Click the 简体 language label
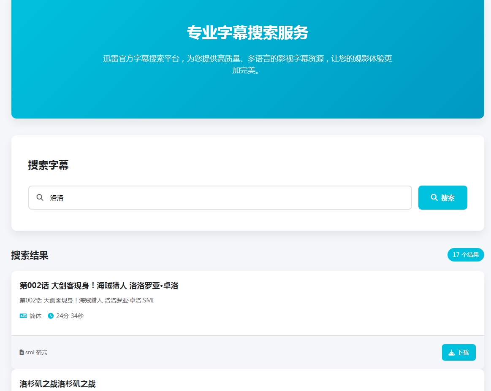 pos(35,316)
